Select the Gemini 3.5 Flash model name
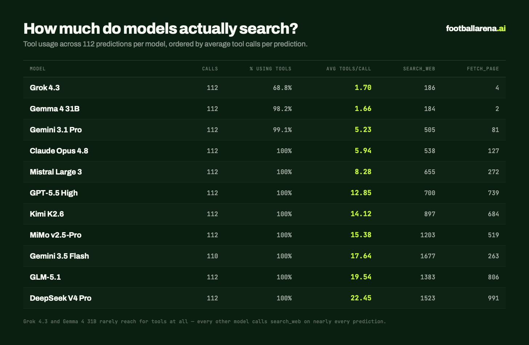The image size is (529, 345). pos(59,256)
